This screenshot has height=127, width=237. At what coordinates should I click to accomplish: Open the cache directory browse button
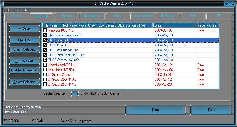tap(75, 94)
